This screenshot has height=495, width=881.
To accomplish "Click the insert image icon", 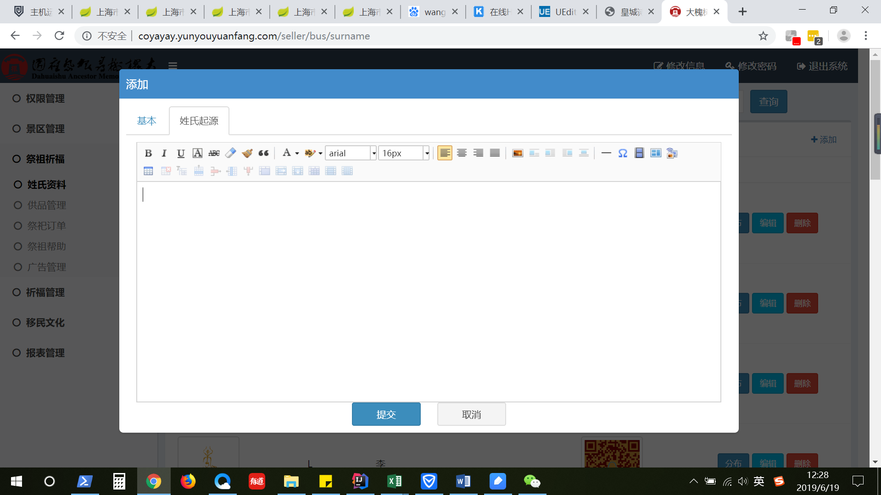I will point(518,153).
